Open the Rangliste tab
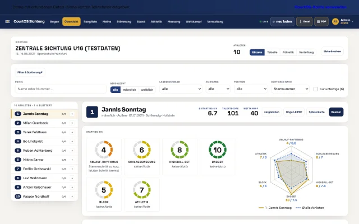The height and width of the screenshot is (224, 359). (90, 22)
